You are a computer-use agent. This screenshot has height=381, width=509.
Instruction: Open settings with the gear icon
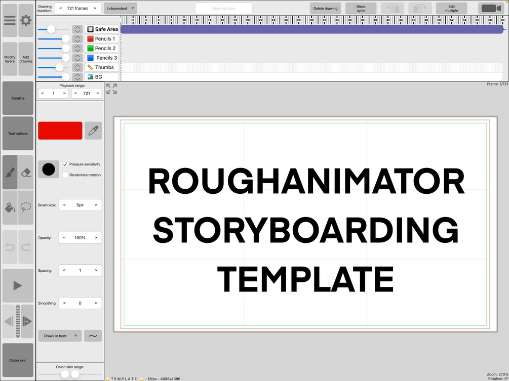coord(26,20)
